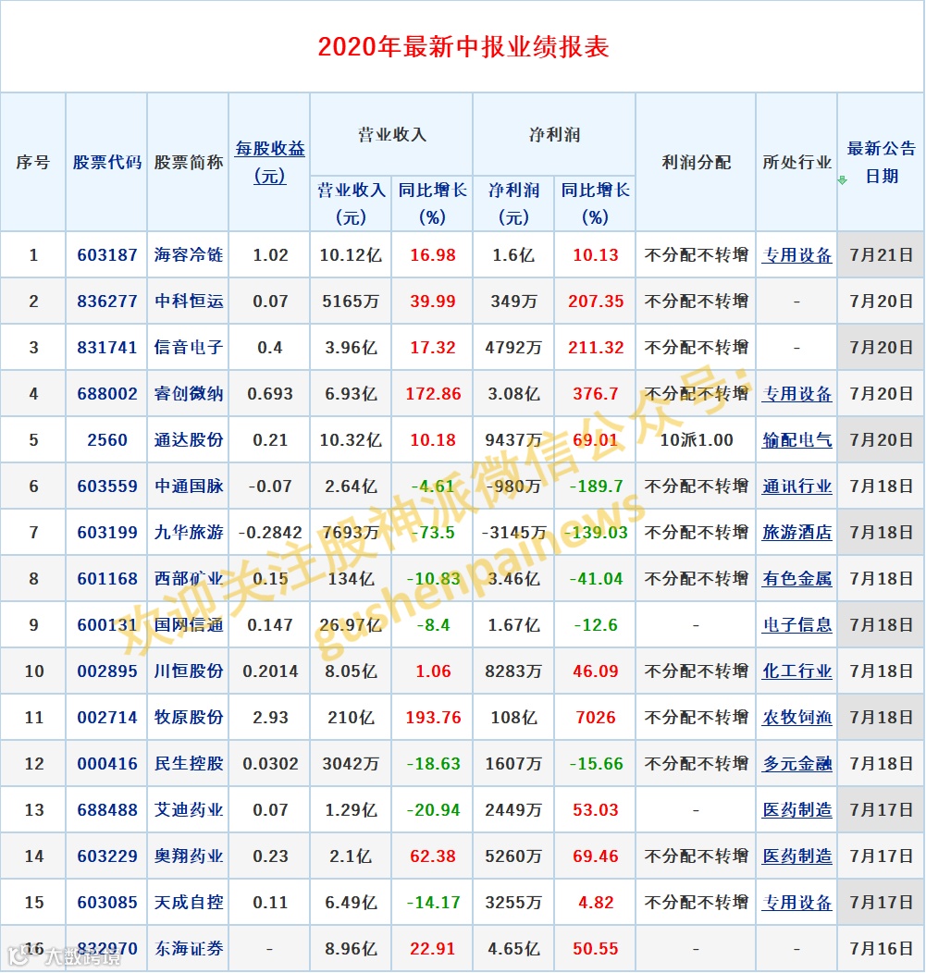Select stock code 603559

[106, 486]
